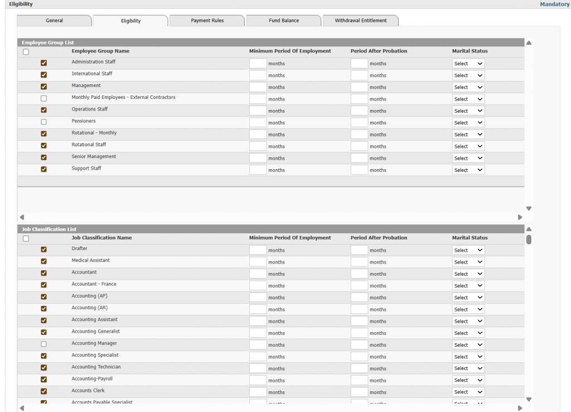Click the Accounting Technician row name

click(x=96, y=367)
